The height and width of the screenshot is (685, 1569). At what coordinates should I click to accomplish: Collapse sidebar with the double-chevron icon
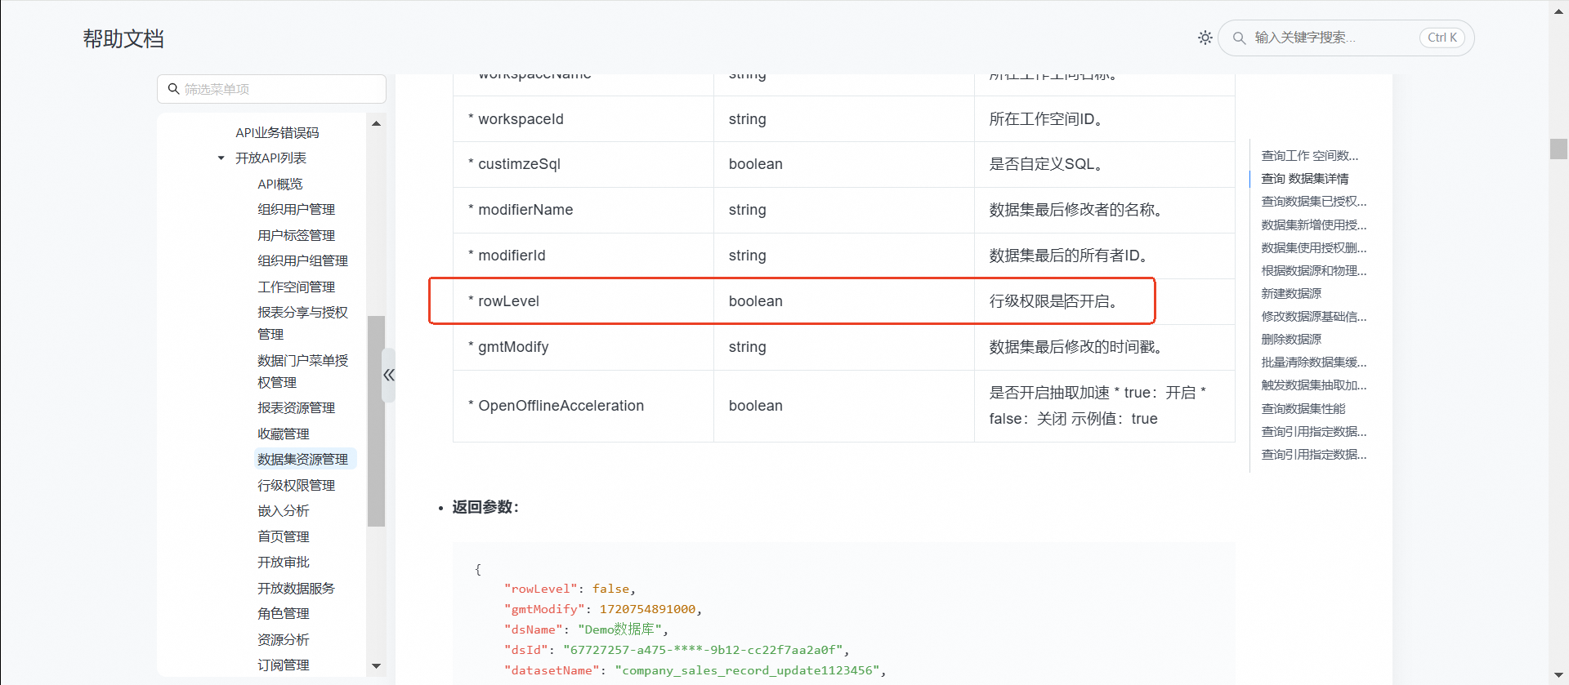tap(389, 375)
